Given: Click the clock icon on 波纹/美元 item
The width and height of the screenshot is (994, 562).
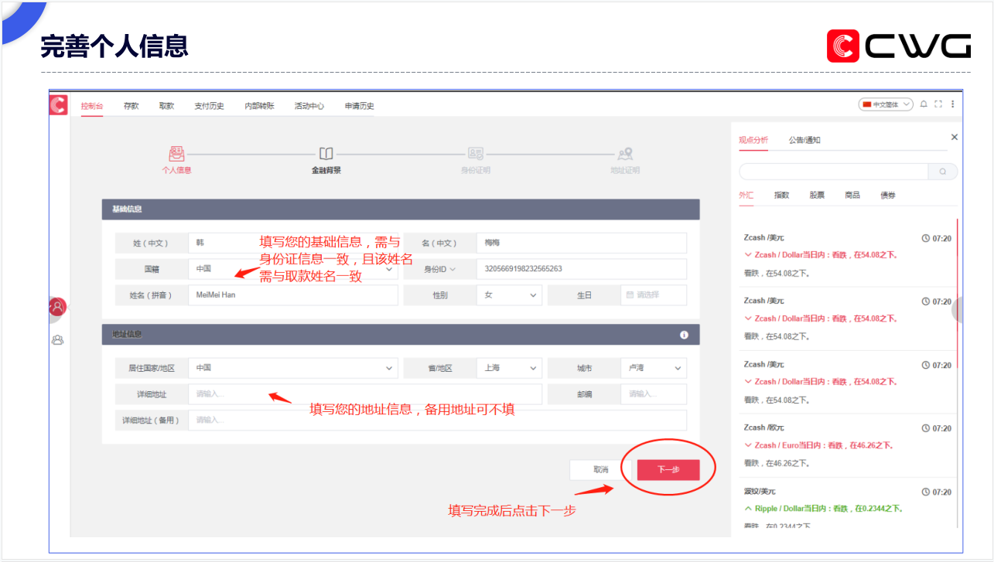Looking at the screenshot, I should pyautogui.click(x=926, y=492).
